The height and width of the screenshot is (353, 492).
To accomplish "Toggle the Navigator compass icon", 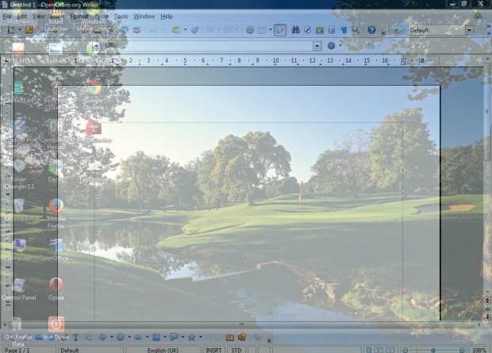I will click(x=308, y=30).
